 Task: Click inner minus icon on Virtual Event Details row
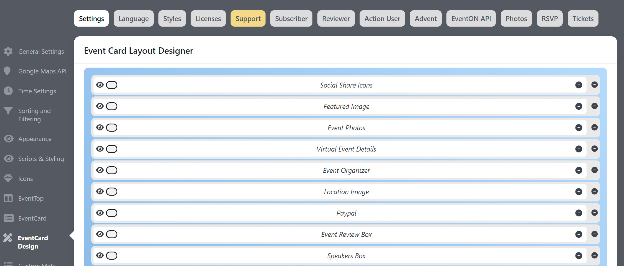[579, 149]
